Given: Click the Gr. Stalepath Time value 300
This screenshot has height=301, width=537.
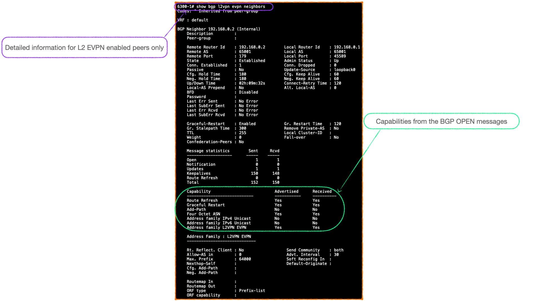Looking at the screenshot, I should [242, 128].
